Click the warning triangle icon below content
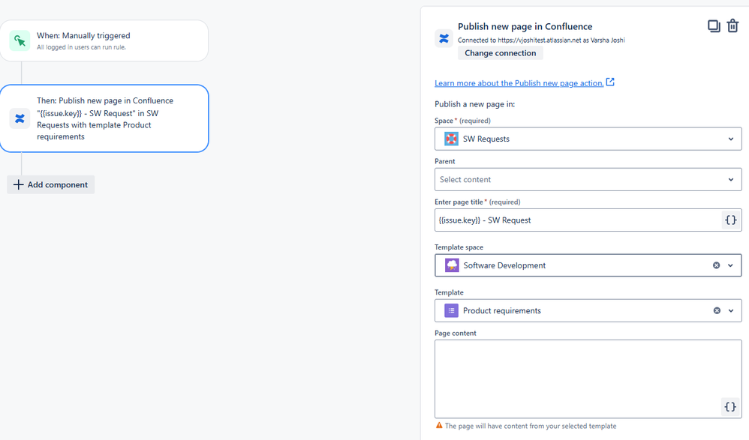This screenshot has height=440, width=749. coord(439,425)
